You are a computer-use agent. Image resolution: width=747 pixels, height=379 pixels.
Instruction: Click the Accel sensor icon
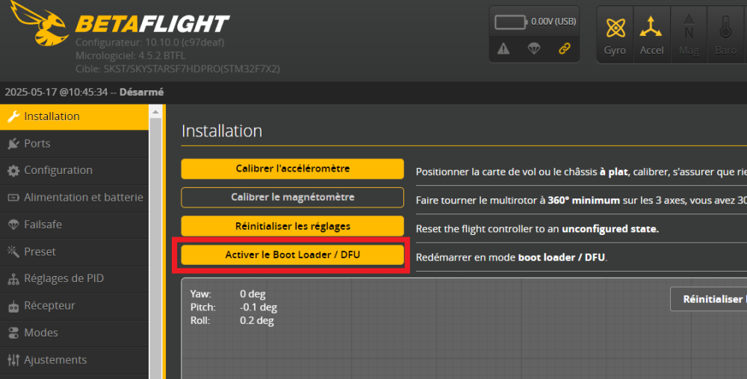pyautogui.click(x=651, y=34)
